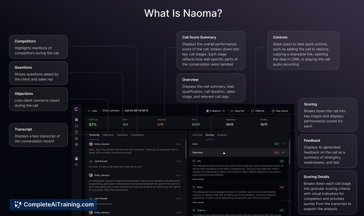Image resolution: width=364 pixels, height=216 pixels.
Task: Toggle the In Reports checkbox
Action: pyautogui.click(x=207, y=111)
